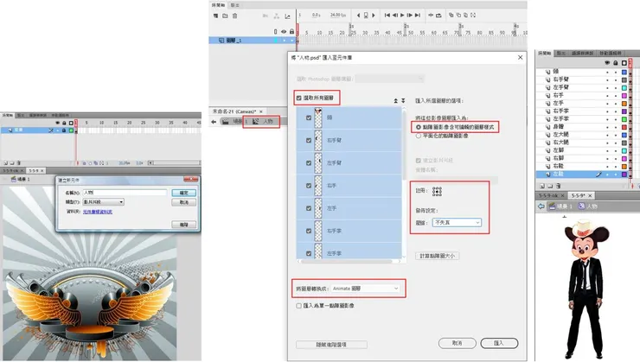Open the compression 不失真 dropdown
The width and height of the screenshot is (640, 362).
[457, 223]
